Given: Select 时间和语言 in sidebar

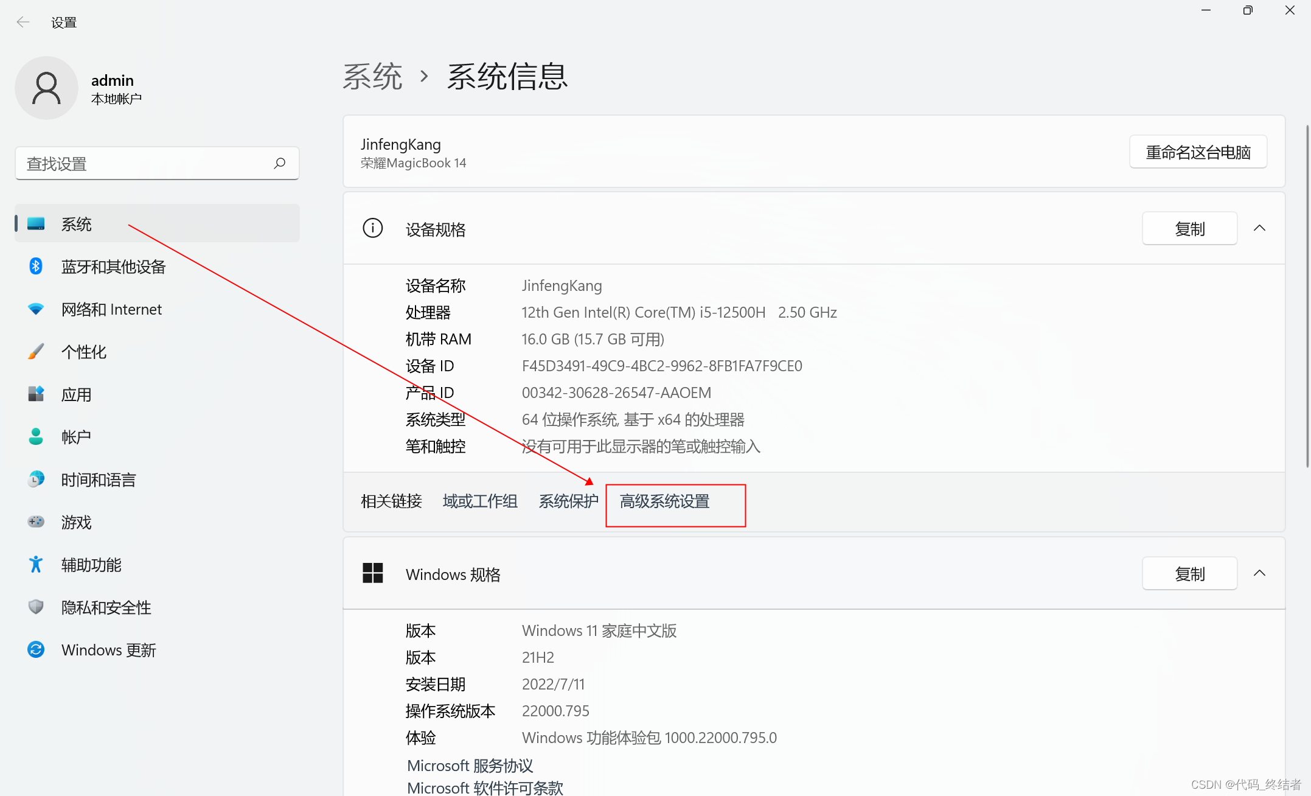Looking at the screenshot, I should click(157, 480).
